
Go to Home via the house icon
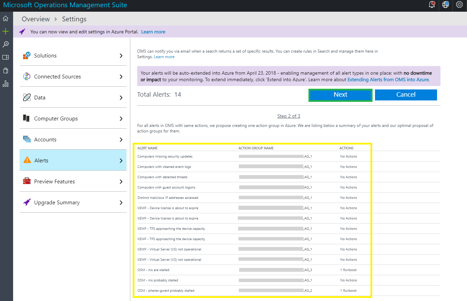tap(6, 19)
